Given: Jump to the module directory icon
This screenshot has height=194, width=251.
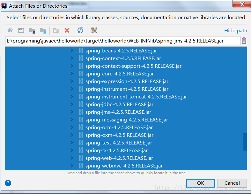Looking at the screenshot, I should coord(43,30).
